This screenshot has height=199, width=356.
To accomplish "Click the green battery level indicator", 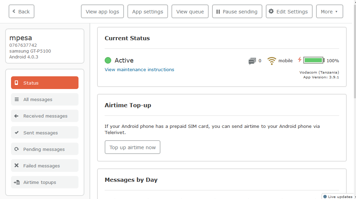I will (314, 60).
